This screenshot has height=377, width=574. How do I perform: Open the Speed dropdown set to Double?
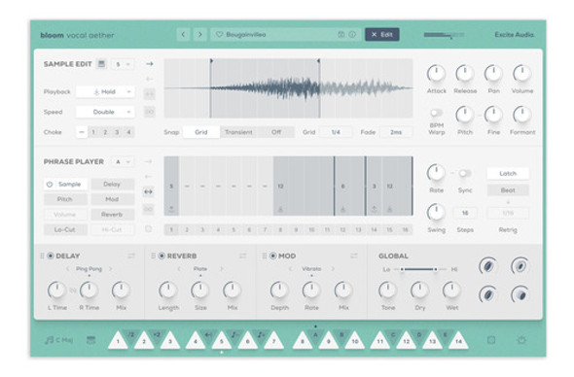[x=105, y=112]
